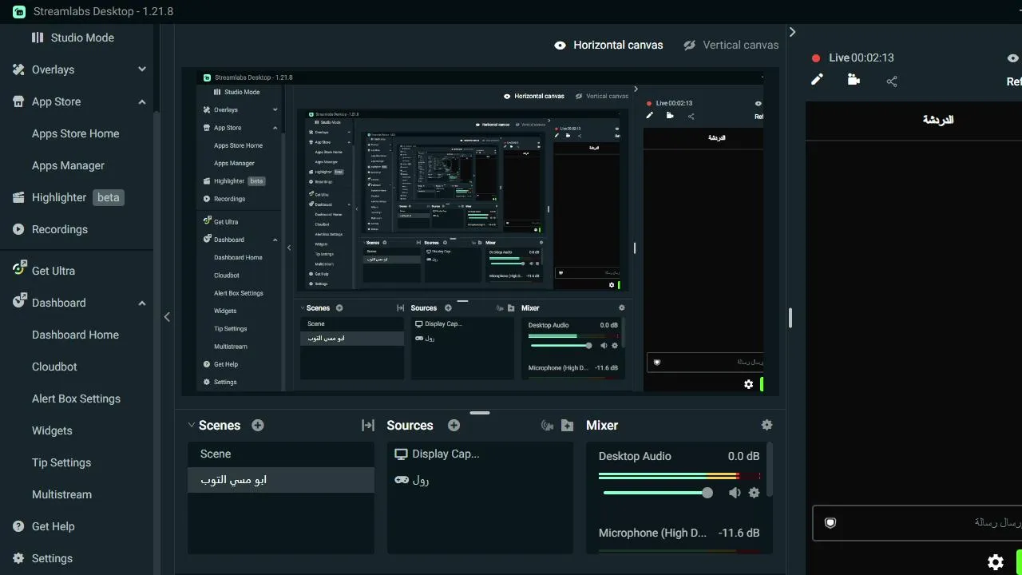Collapse the Scenes panel chevron

pos(192,426)
